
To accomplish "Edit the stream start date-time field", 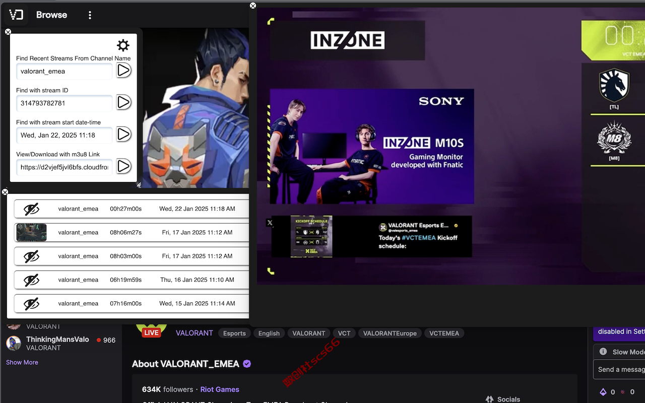I will point(64,135).
